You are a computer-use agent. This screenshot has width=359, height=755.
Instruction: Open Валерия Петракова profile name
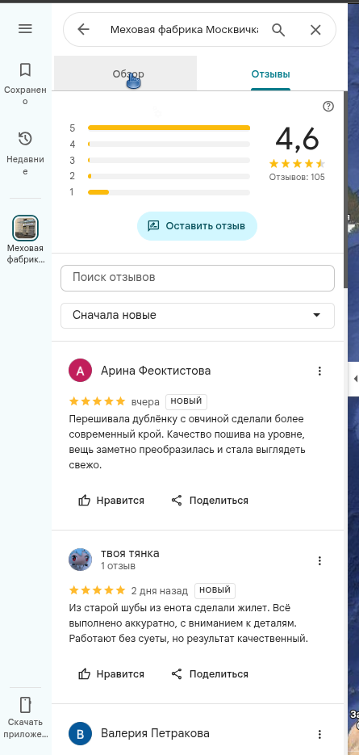tap(155, 733)
